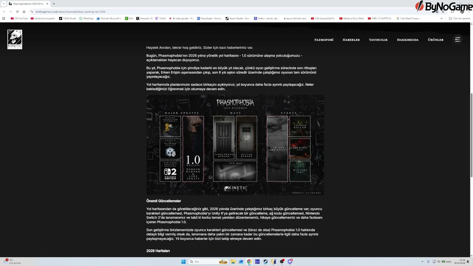Open the Steam Destek bookmark
The width and height of the screenshot is (473, 266).
click(238, 18)
